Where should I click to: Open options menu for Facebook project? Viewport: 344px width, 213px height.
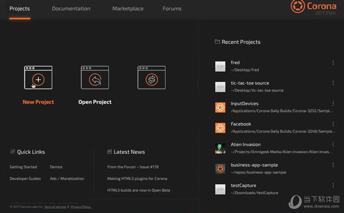pos(333,124)
